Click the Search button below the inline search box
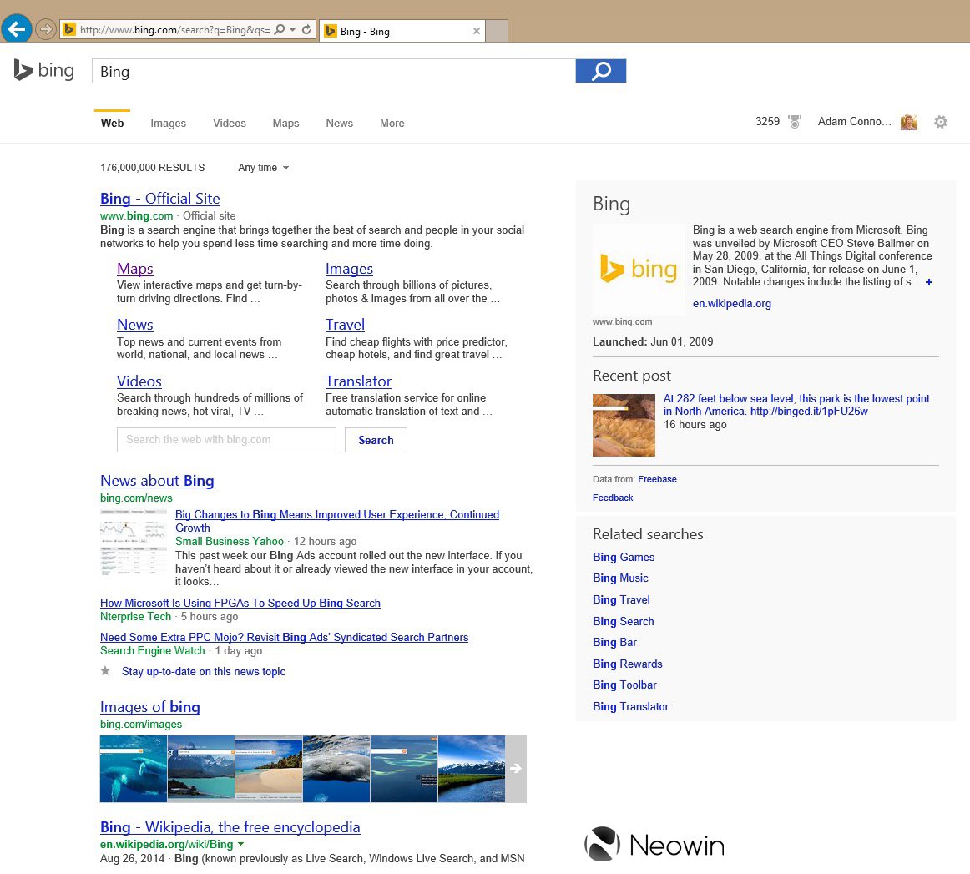This screenshot has width=970, height=874. 376,439
